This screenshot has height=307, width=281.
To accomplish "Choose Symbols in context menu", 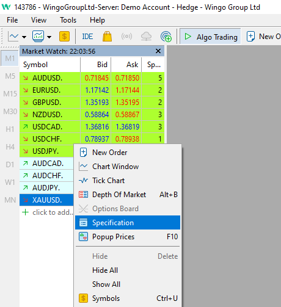I will click(x=128, y=298).
